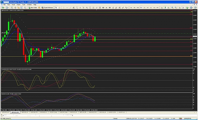Select the triangle drawing tool
Screen dimensions: 198x120
click(106, 8)
